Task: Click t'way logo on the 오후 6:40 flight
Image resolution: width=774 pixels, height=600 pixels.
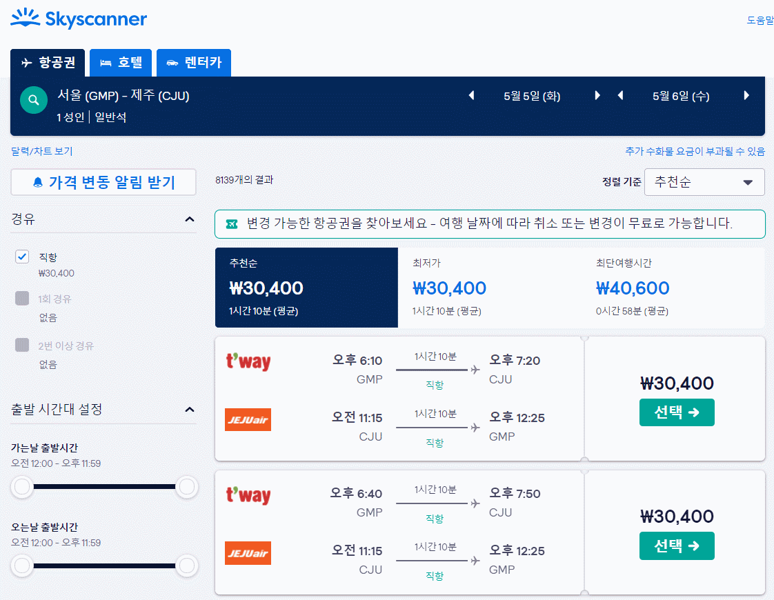Action: point(248,495)
